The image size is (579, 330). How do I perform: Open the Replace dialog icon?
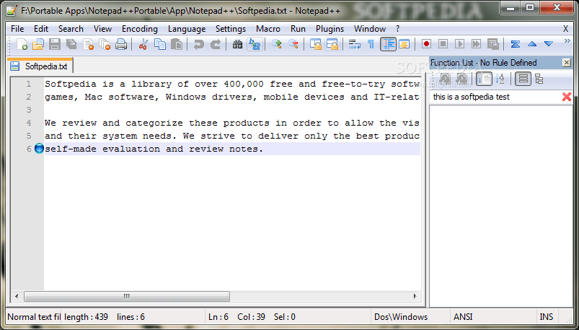255,44
